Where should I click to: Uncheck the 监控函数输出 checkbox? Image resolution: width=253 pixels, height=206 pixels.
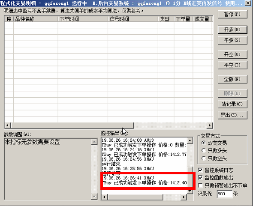pyautogui.click(x=200, y=178)
